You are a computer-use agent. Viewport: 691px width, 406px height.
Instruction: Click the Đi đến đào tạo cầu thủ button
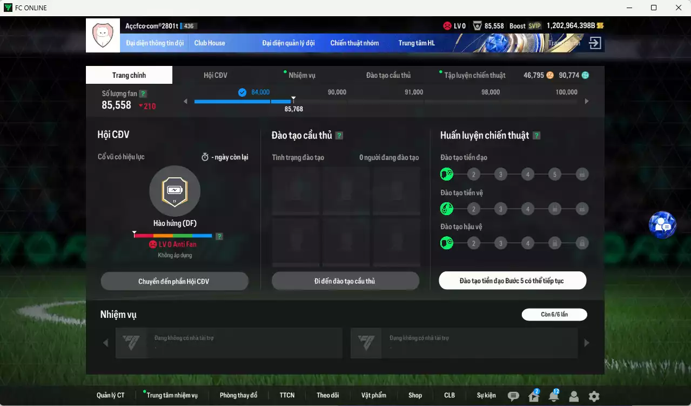[x=345, y=281]
